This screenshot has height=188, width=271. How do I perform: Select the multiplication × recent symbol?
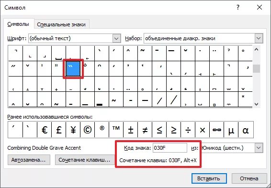click(202, 130)
